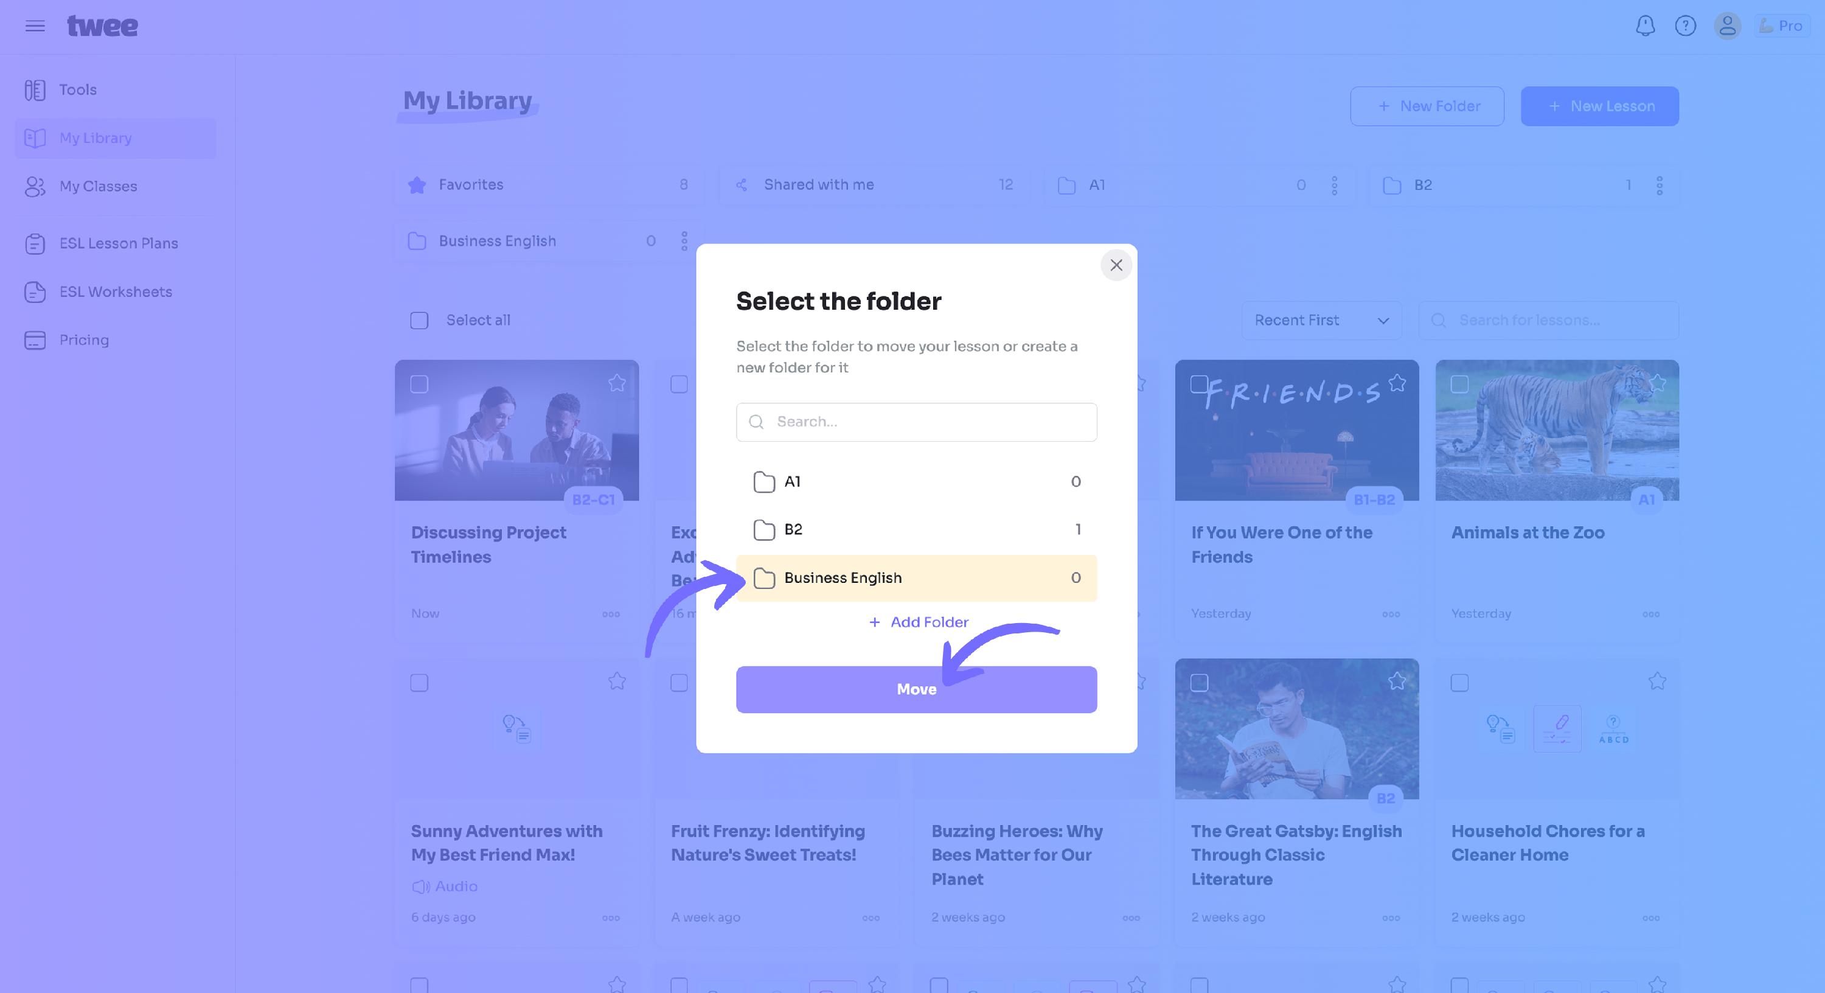Select the Business English folder in dialog
Screen dimensions: 1825x993
916,579
